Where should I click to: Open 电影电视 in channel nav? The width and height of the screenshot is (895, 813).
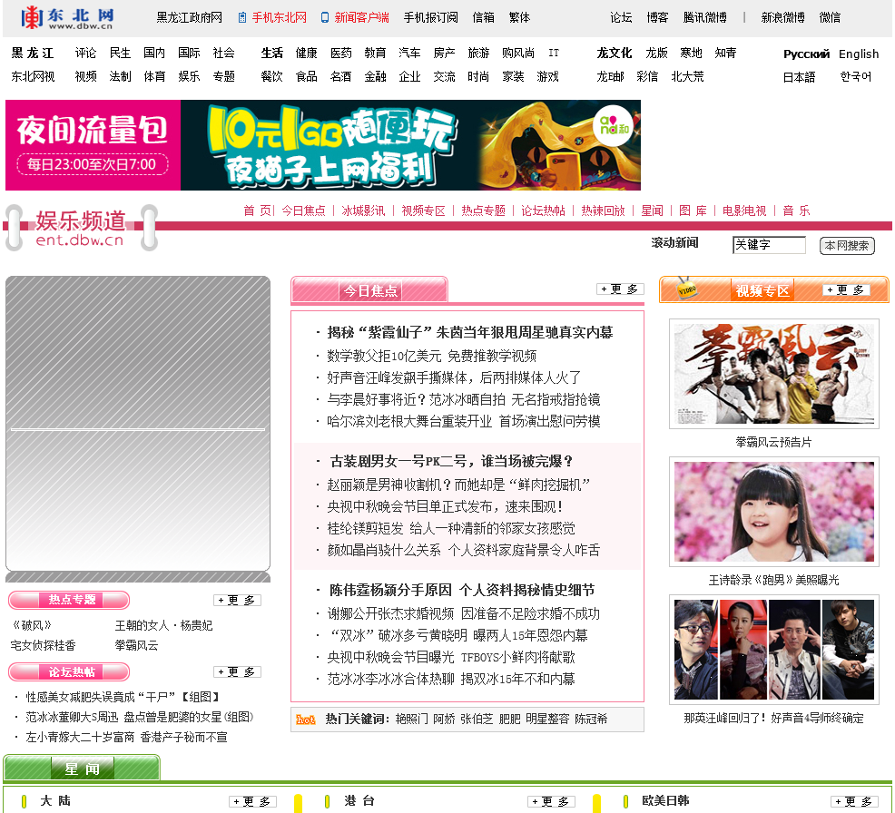(x=744, y=211)
